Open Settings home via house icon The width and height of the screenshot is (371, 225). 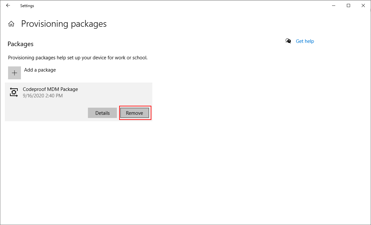[x=11, y=24]
